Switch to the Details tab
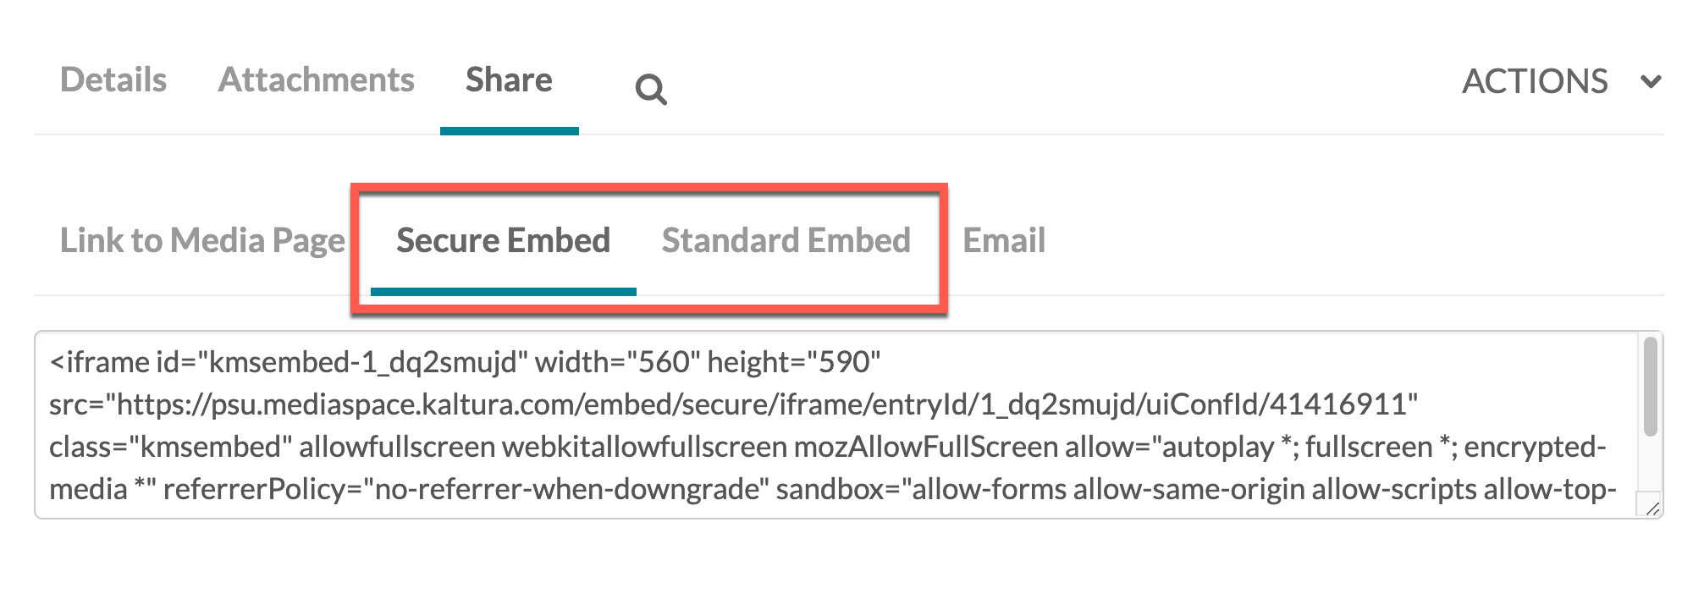Screen dimensions: 1693x599 113,80
